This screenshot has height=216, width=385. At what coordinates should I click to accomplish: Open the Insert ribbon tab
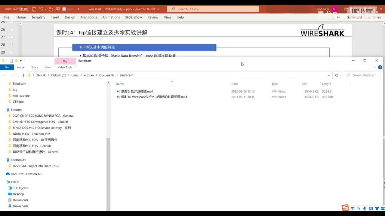(x=55, y=17)
